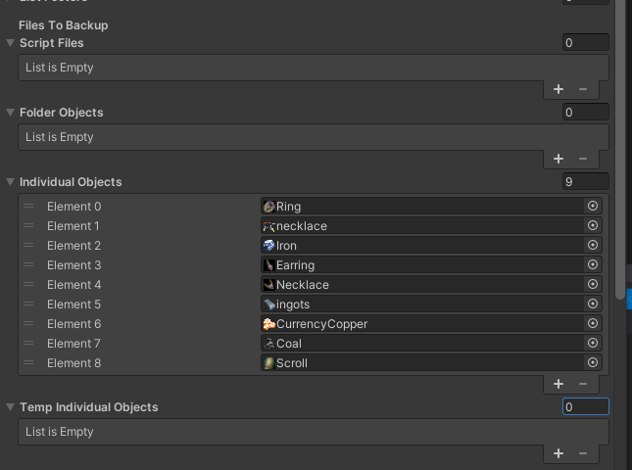The image size is (632, 470).
Task: Click the reorder handle of Element 5
Action: click(28, 305)
